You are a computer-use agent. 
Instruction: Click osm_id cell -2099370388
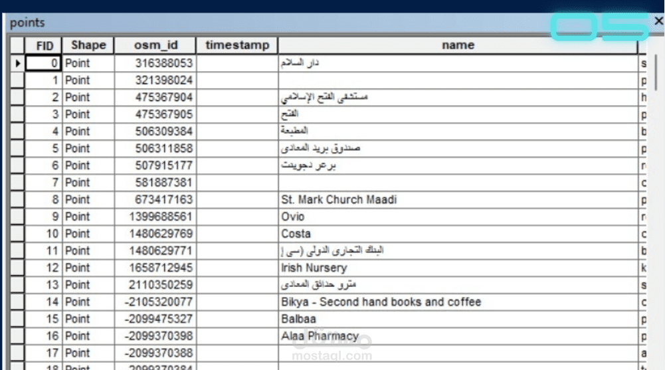point(155,353)
